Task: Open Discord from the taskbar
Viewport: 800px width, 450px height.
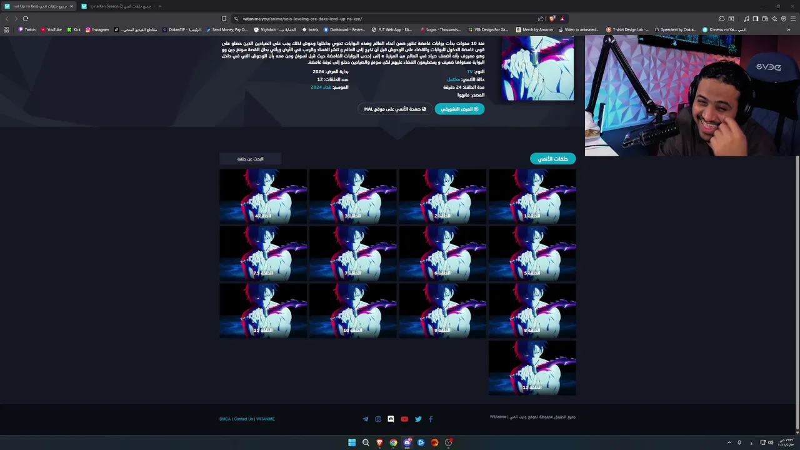Action: 407,442
